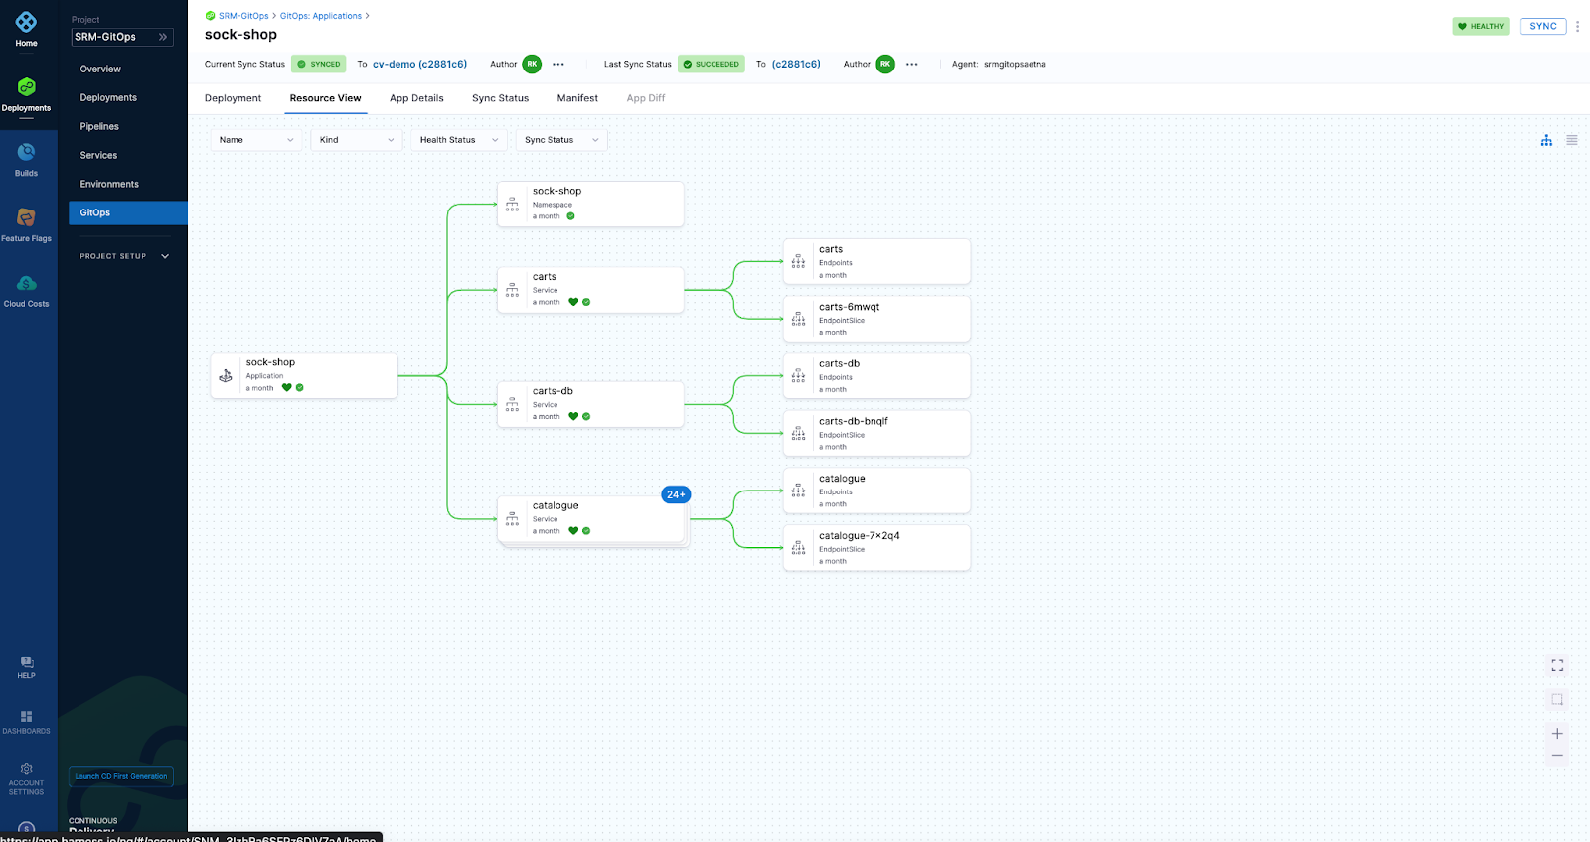
Task: Open the cv-demo (c2881c6) commit link
Action: [x=419, y=64]
